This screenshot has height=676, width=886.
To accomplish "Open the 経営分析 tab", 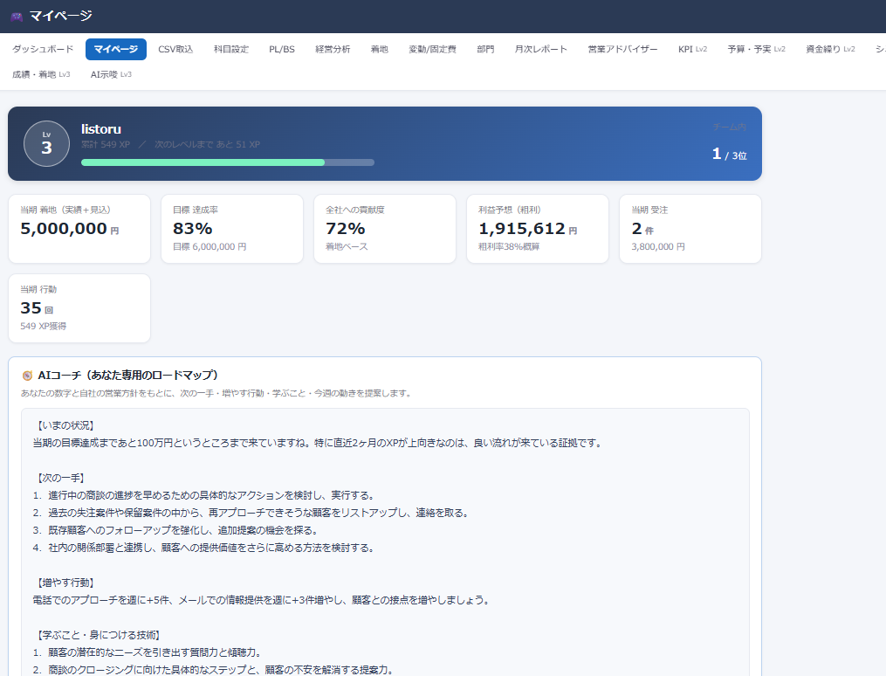I will [x=333, y=49].
